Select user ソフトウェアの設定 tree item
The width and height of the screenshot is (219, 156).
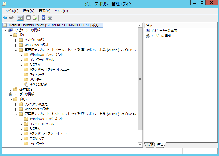tap(36, 104)
